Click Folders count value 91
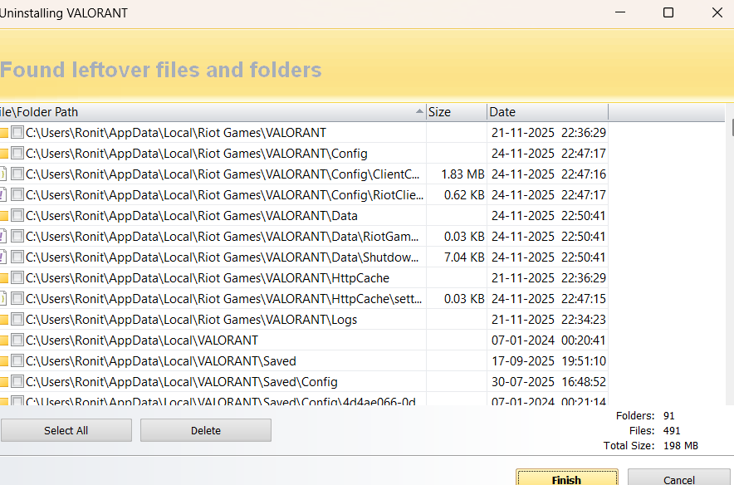The image size is (734, 485). click(x=669, y=416)
